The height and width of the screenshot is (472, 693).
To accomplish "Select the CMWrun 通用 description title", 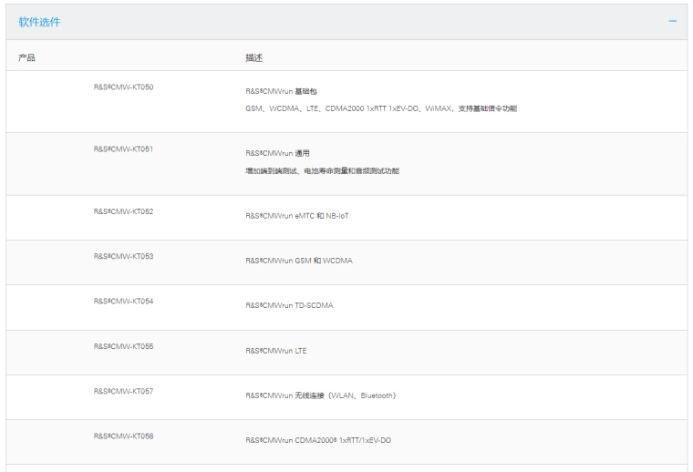I will pos(277,154).
